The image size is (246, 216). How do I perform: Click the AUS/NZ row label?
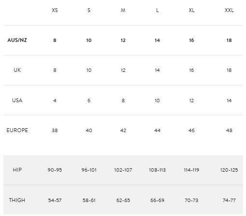coord(17,40)
